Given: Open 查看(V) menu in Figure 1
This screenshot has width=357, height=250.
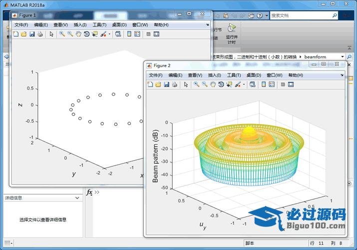Looking at the screenshot, I should click(60, 25).
